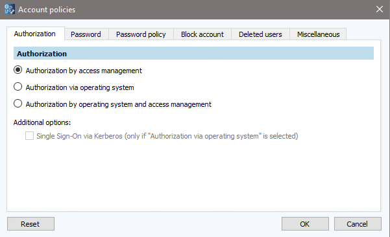Click the Additional options label
The image size is (390, 237).
pos(42,122)
